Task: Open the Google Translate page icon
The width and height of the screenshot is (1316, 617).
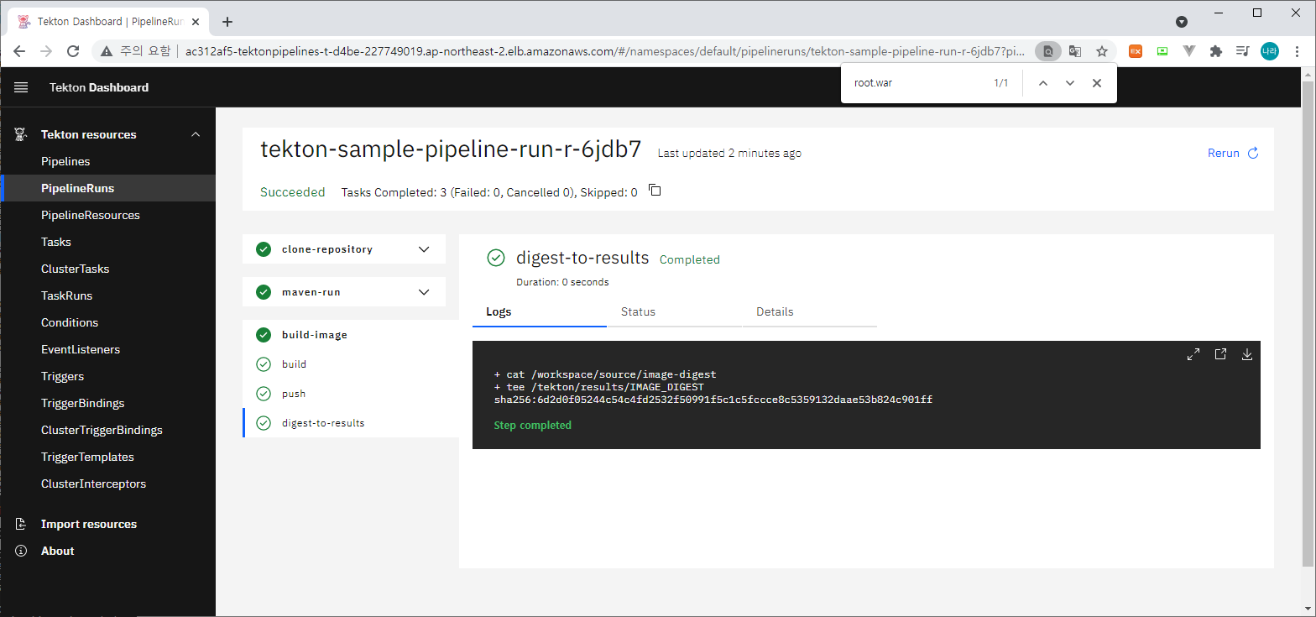Action: click(1075, 51)
